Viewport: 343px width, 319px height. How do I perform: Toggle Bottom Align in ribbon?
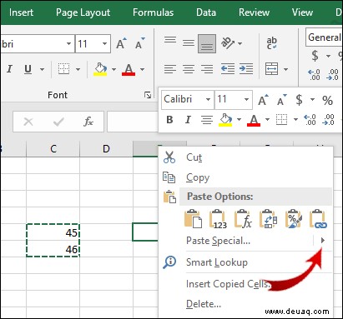tap(207, 43)
